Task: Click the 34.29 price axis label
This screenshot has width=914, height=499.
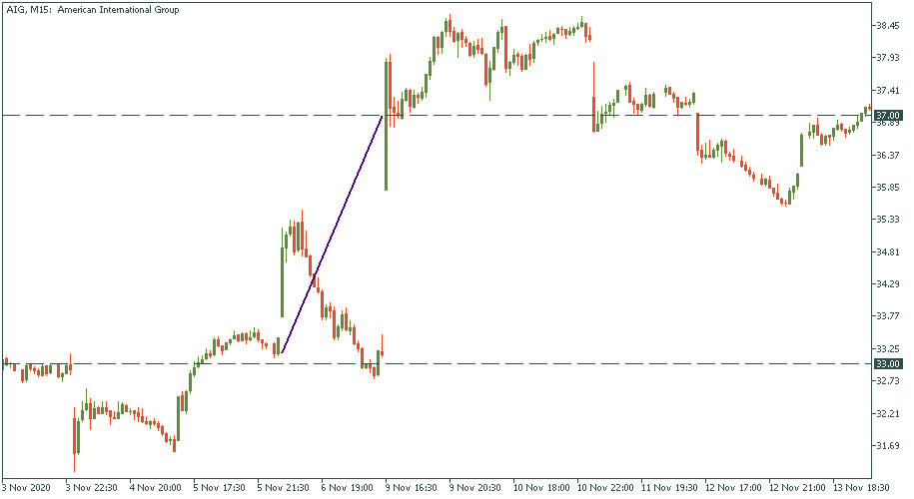Action: pyautogui.click(x=888, y=284)
